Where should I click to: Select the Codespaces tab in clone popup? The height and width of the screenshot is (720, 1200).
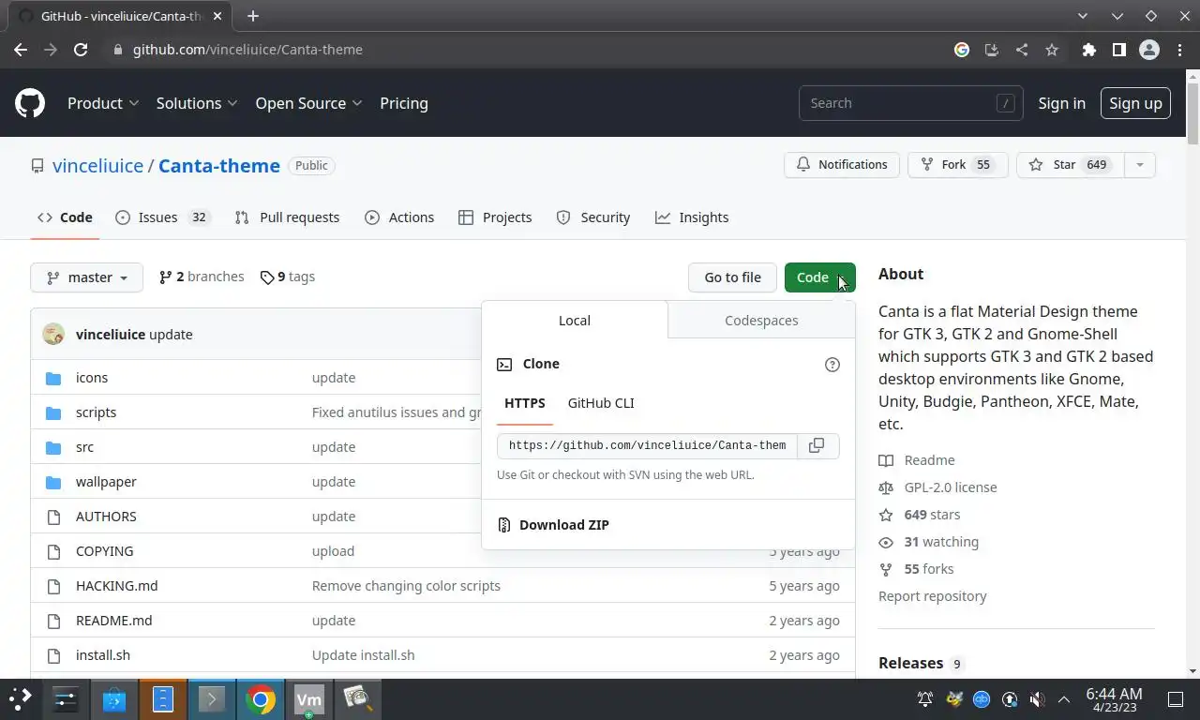[x=761, y=321]
